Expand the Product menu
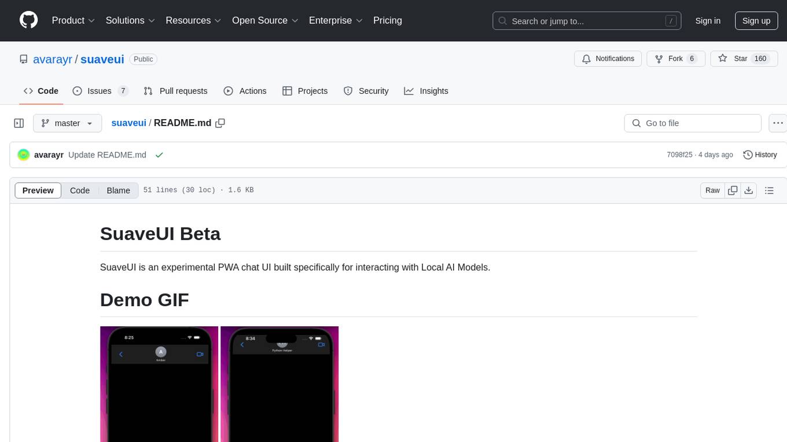 click(x=73, y=20)
